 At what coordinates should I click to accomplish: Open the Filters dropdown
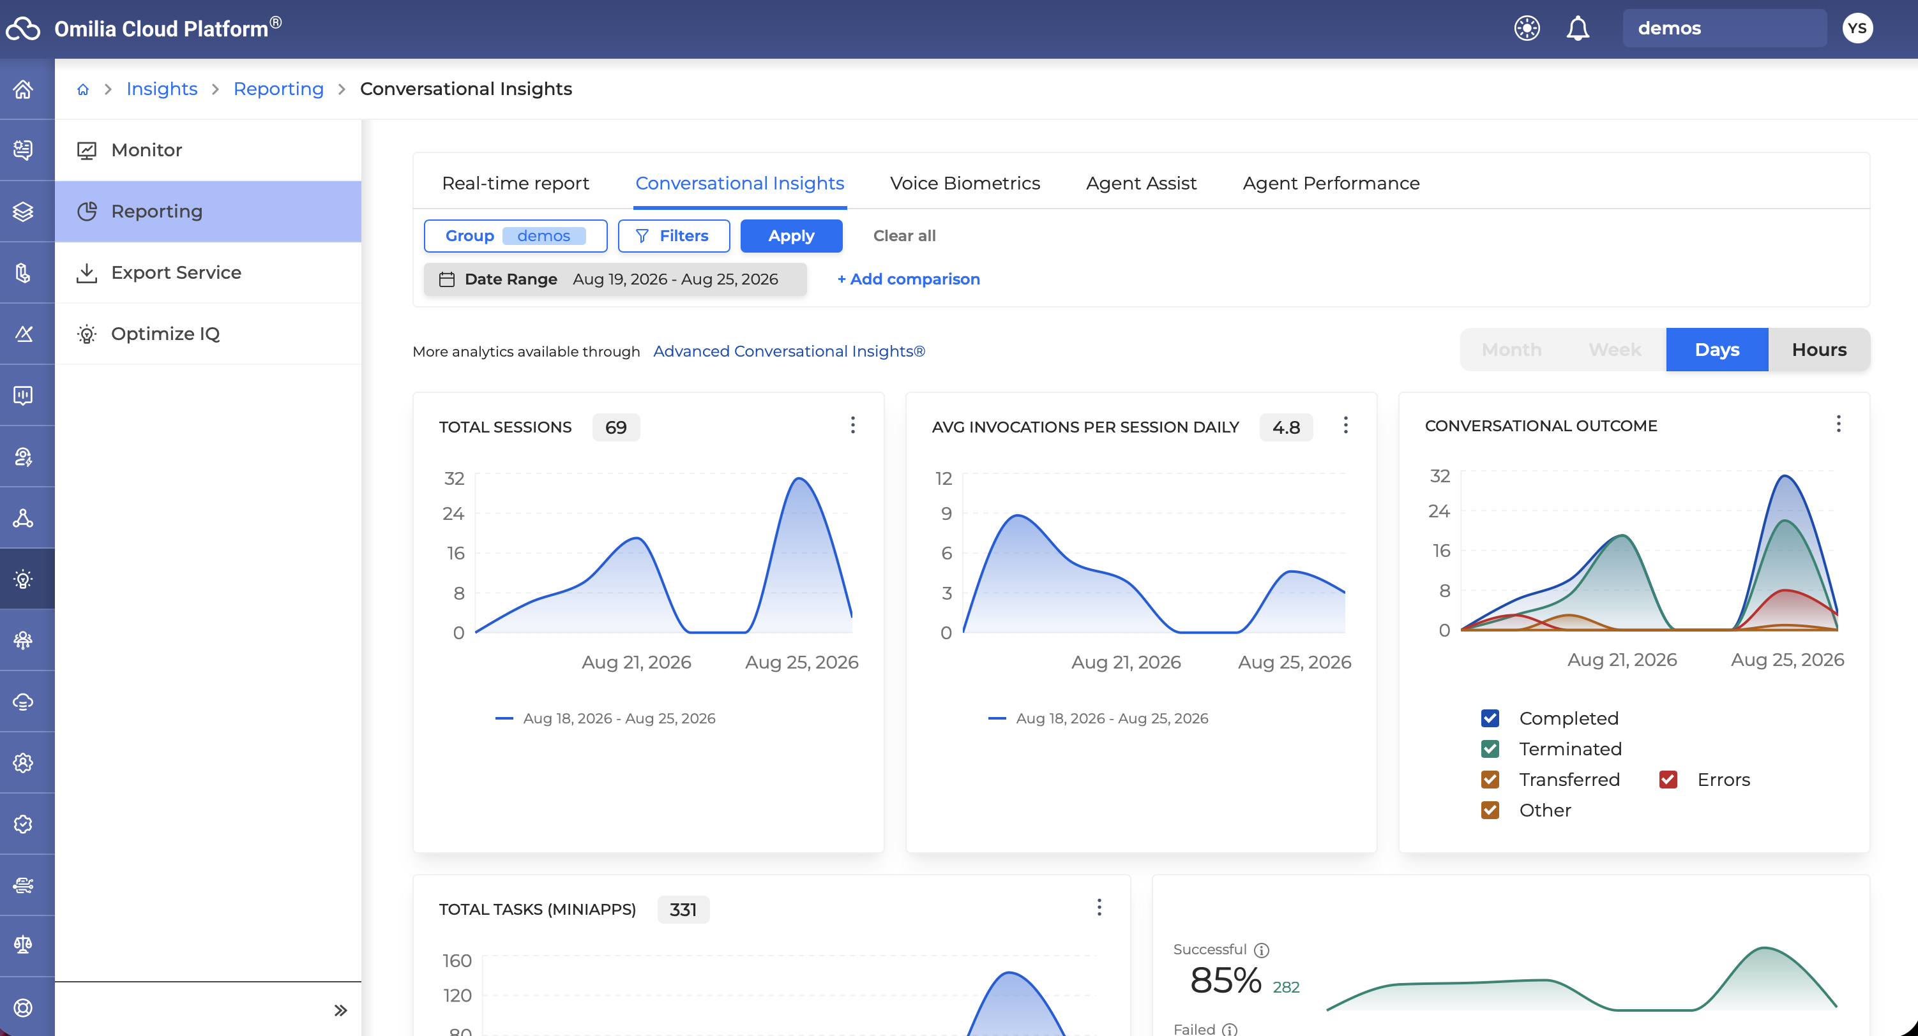click(673, 236)
